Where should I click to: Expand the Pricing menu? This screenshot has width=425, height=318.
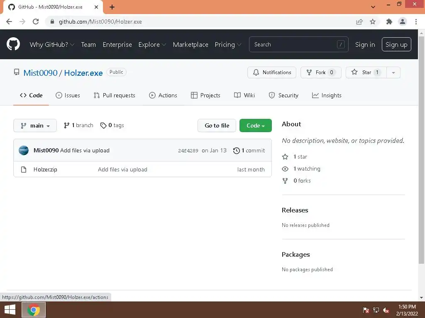coord(228,45)
